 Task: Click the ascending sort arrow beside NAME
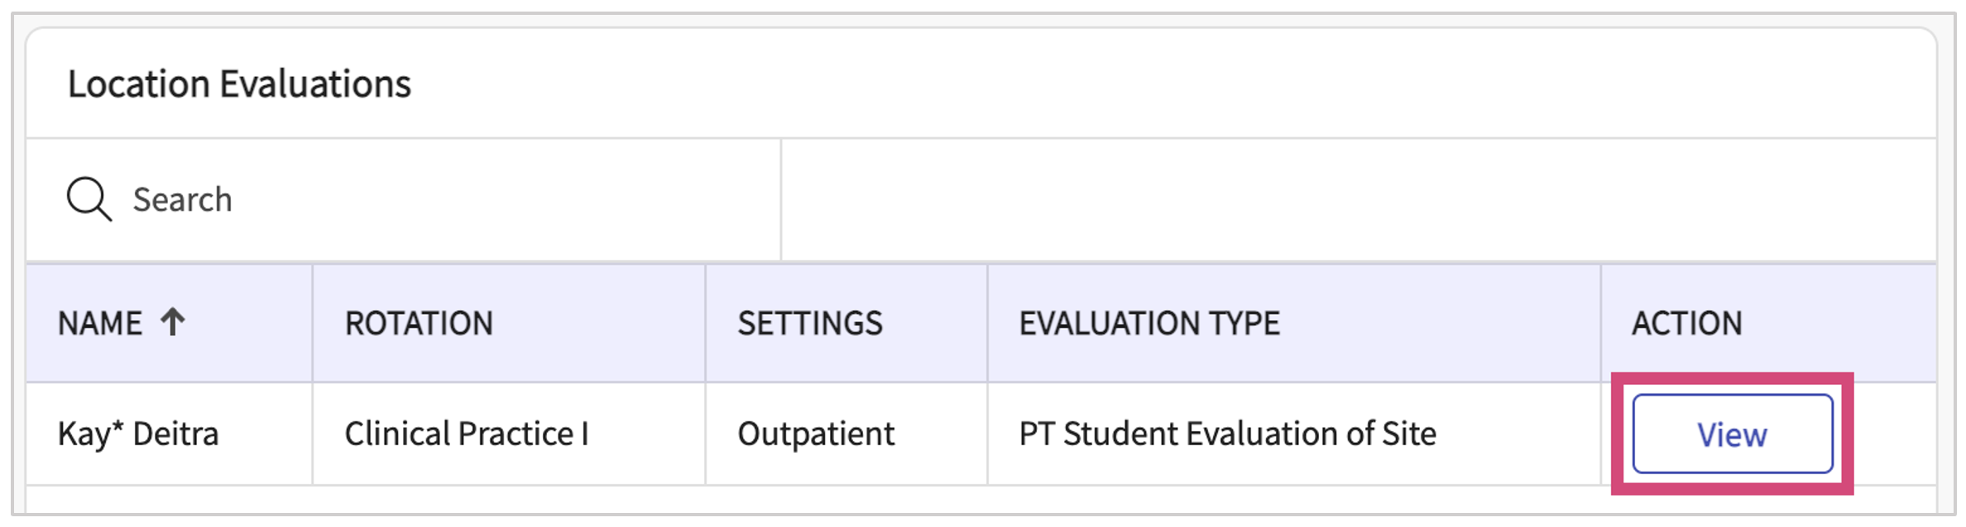[173, 321]
